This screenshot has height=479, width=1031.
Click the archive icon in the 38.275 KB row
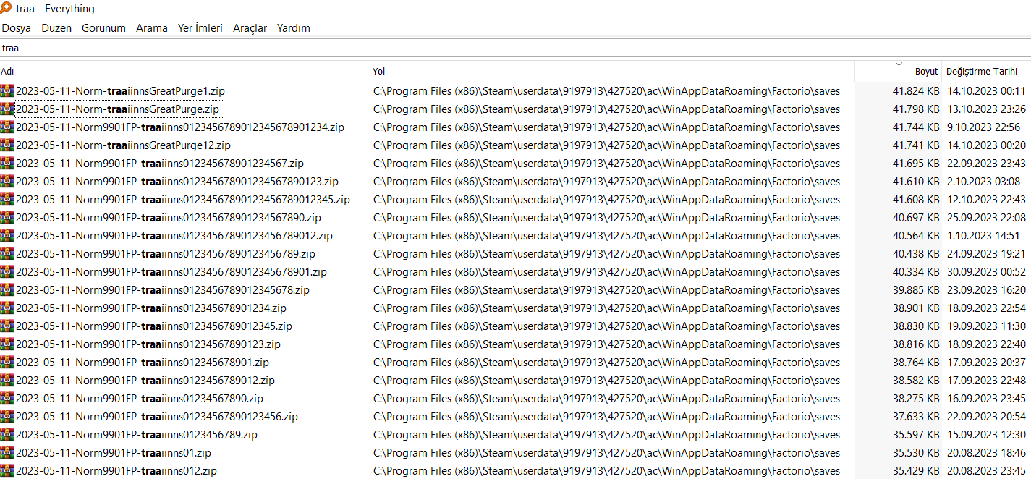[x=7, y=399]
